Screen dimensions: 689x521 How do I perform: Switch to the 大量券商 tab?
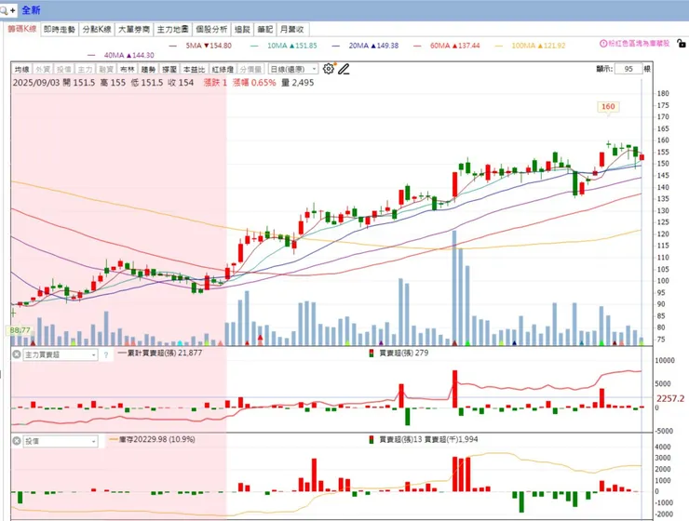(134, 30)
